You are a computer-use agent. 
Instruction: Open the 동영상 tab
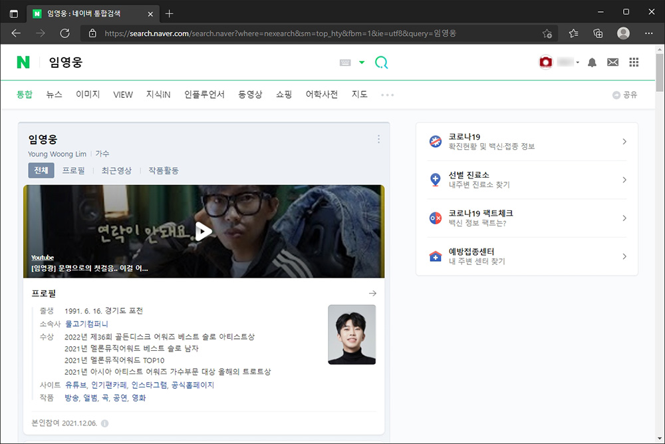pos(250,95)
